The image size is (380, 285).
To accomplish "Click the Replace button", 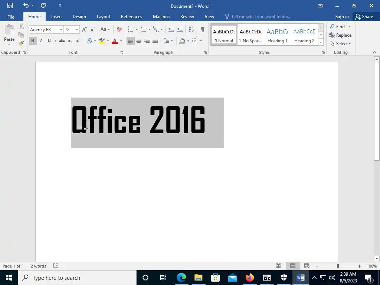I will point(340,35).
